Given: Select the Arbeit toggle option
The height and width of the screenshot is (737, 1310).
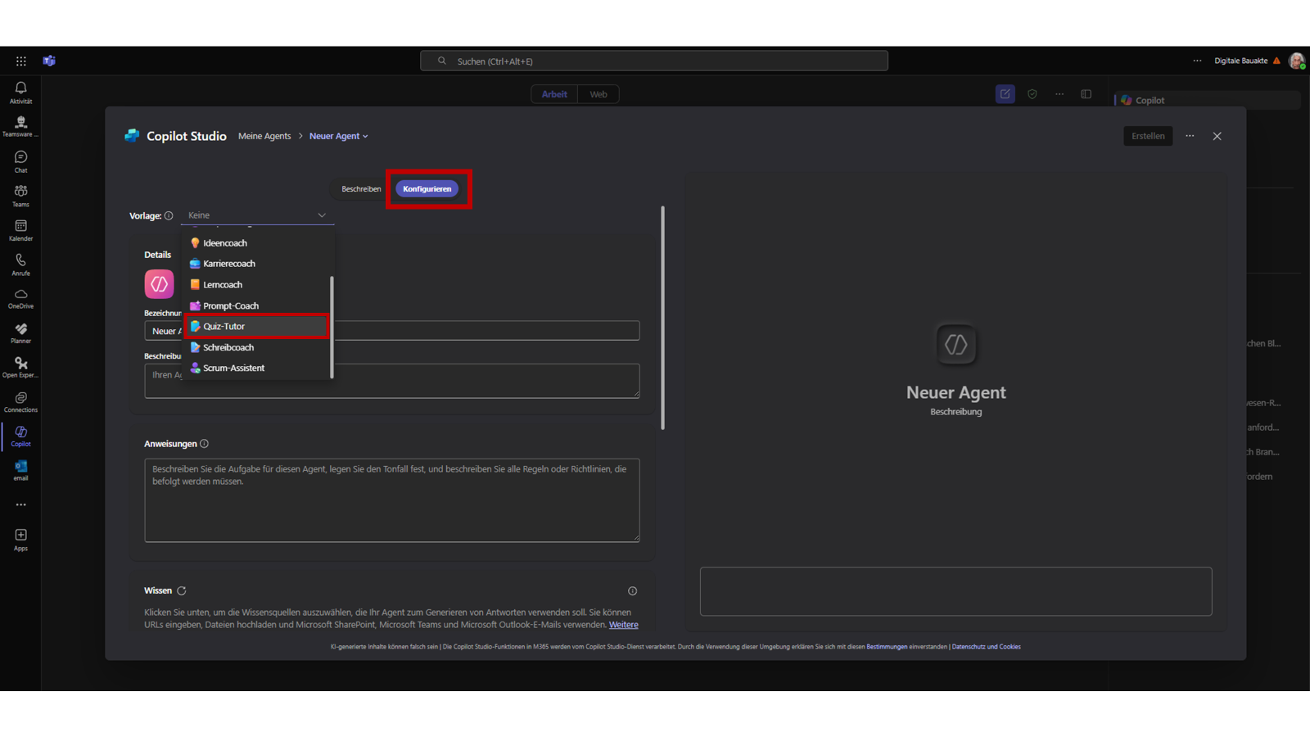Looking at the screenshot, I should (x=554, y=94).
